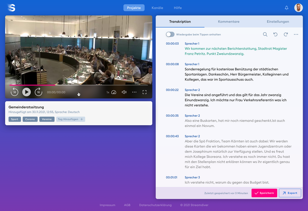Image resolution: width=308 pixels, height=211 pixels.
Task: Click transcript text starting 'Sonderregelung für kostenlose'
Action: (237, 74)
